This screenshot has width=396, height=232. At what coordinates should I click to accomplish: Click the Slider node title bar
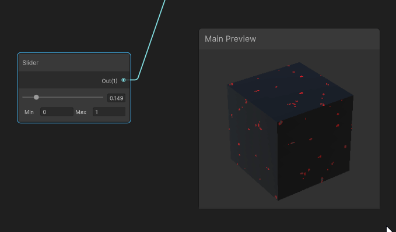coord(74,63)
